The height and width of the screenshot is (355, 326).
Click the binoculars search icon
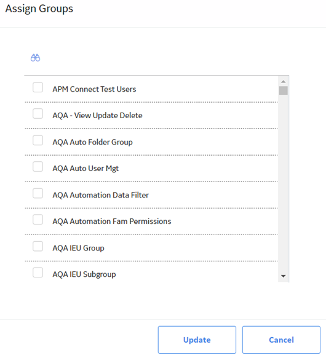[x=35, y=58]
